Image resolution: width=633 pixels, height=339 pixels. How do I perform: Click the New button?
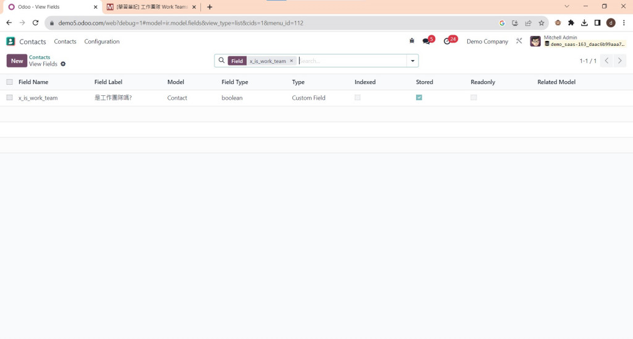coord(17,61)
